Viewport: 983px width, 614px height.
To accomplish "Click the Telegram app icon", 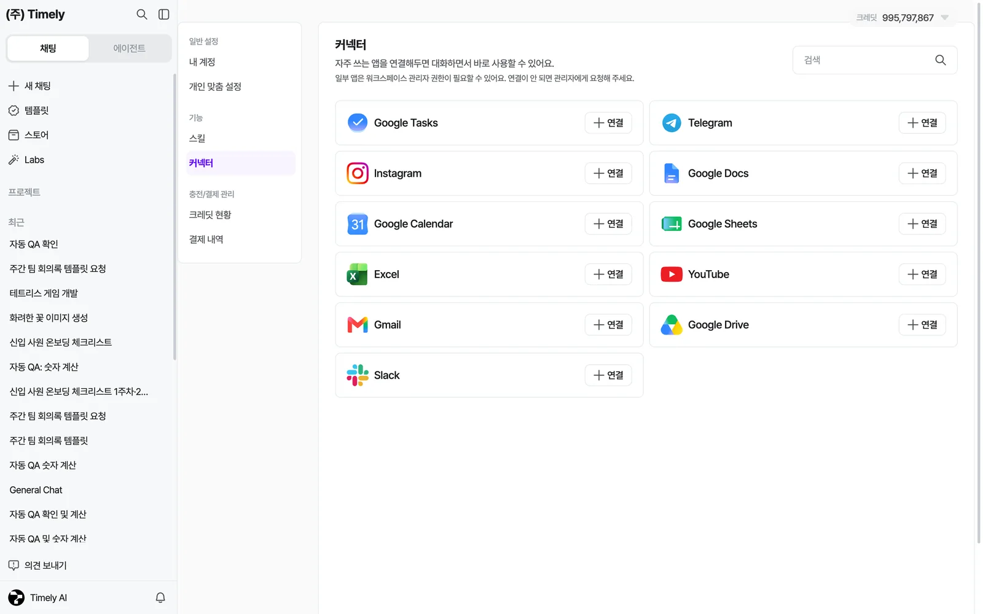I will [x=672, y=123].
